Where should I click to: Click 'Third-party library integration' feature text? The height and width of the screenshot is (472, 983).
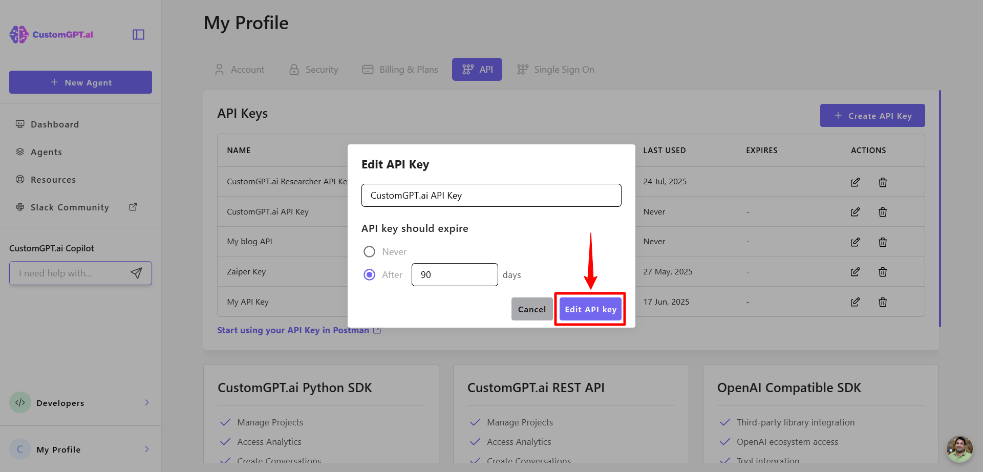[796, 422]
